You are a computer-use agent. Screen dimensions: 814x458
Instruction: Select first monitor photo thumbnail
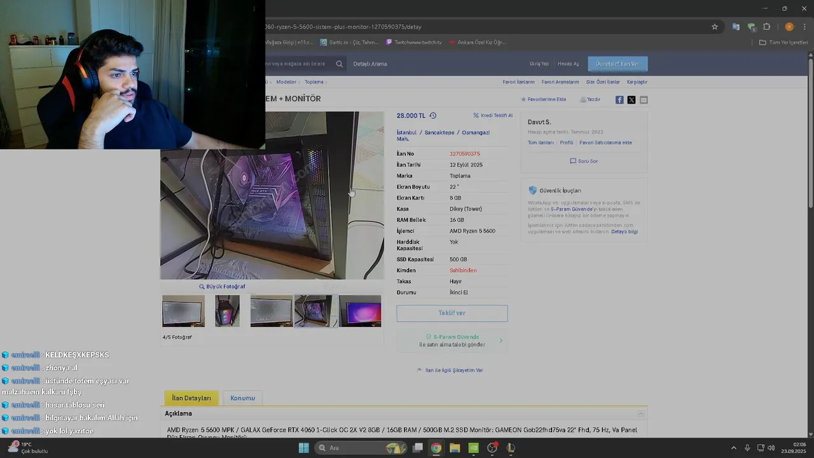pyautogui.click(x=183, y=311)
